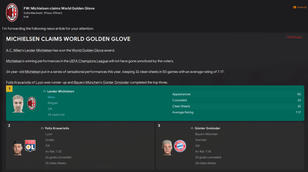Screen dimensions: 308x172
Task: Open the A.C. Milan link in the article
Action: tap(14, 50)
